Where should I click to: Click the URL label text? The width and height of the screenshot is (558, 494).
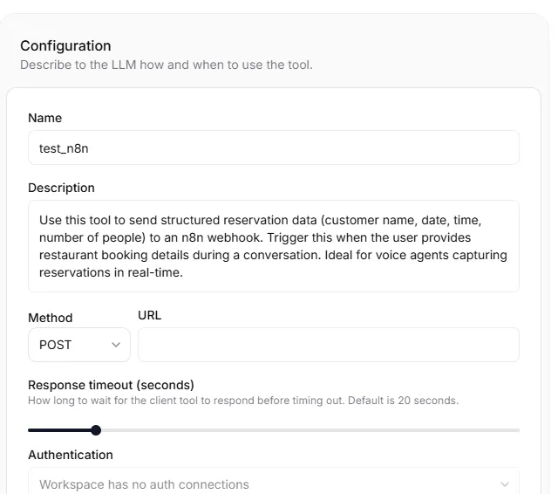click(149, 315)
